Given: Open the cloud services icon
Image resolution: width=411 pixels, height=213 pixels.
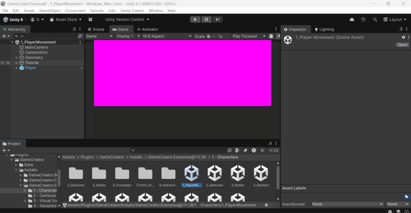Looking at the screenshot, I should [352, 19].
